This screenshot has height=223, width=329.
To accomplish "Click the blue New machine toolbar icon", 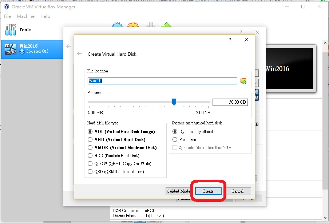I will 117,25.
